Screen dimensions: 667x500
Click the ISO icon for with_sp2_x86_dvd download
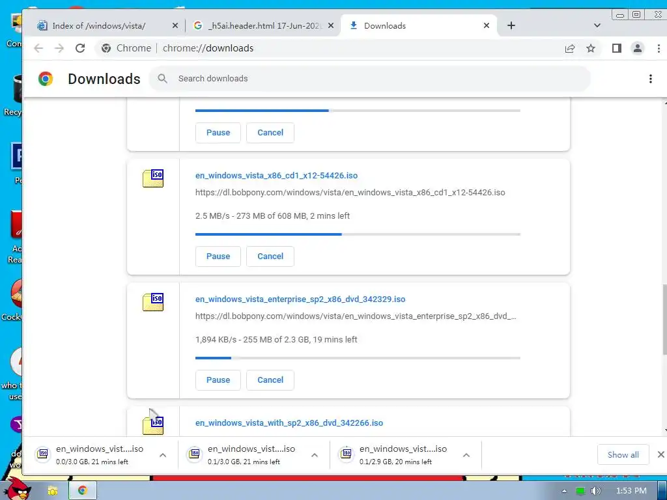click(153, 425)
